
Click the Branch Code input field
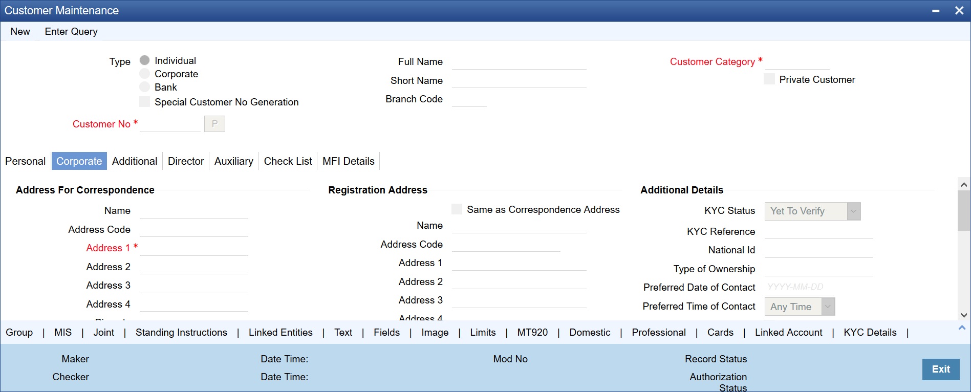(469, 99)
